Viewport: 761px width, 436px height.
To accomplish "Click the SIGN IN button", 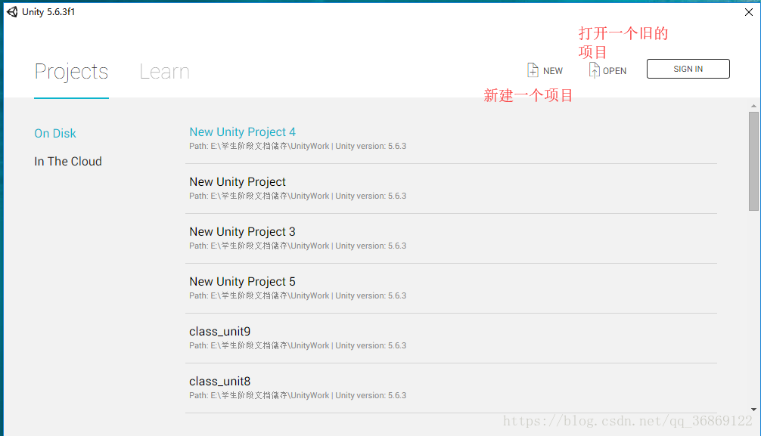I will click(x=688, y=69).
